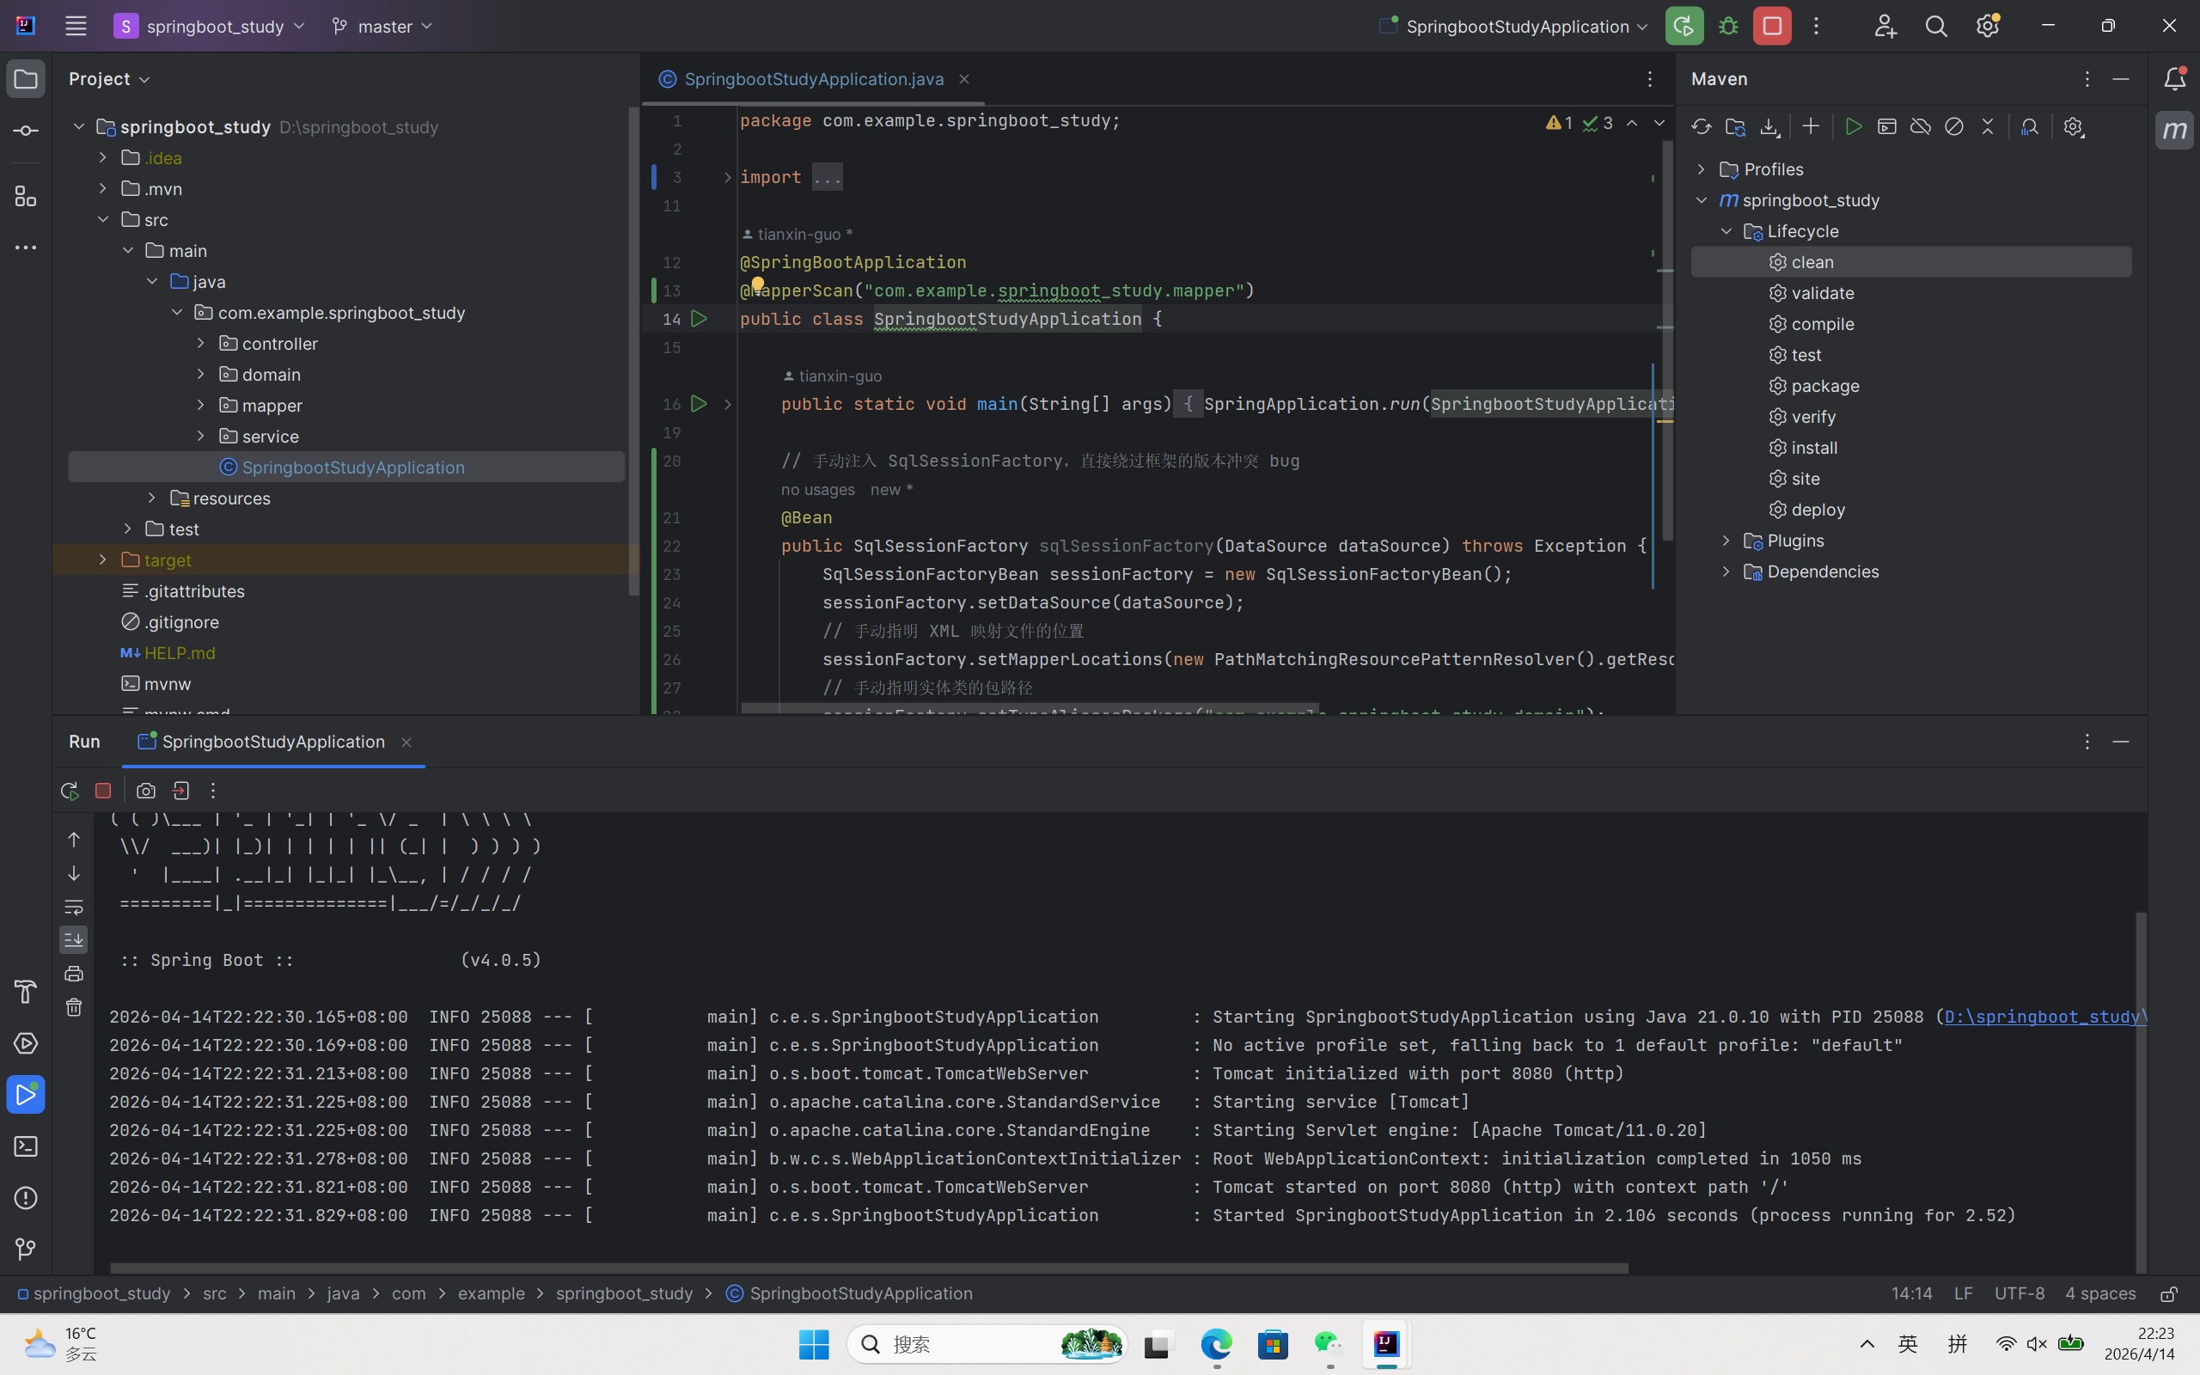Image resolution: width=2200 pixels, height=1375 pixels.
Task: Click line:column 14:14 indicator
Action: (1912, 1293)
